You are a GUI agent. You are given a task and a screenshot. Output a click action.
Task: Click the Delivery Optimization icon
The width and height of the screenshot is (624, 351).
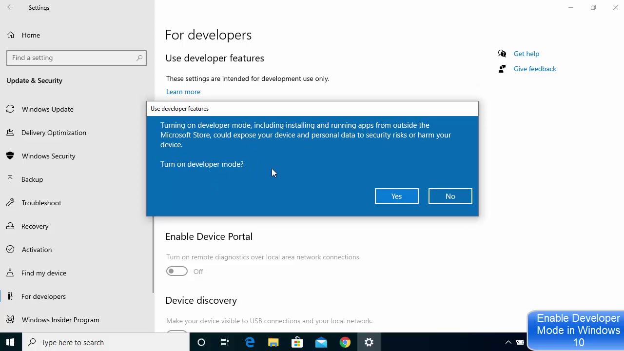point(10,133)
